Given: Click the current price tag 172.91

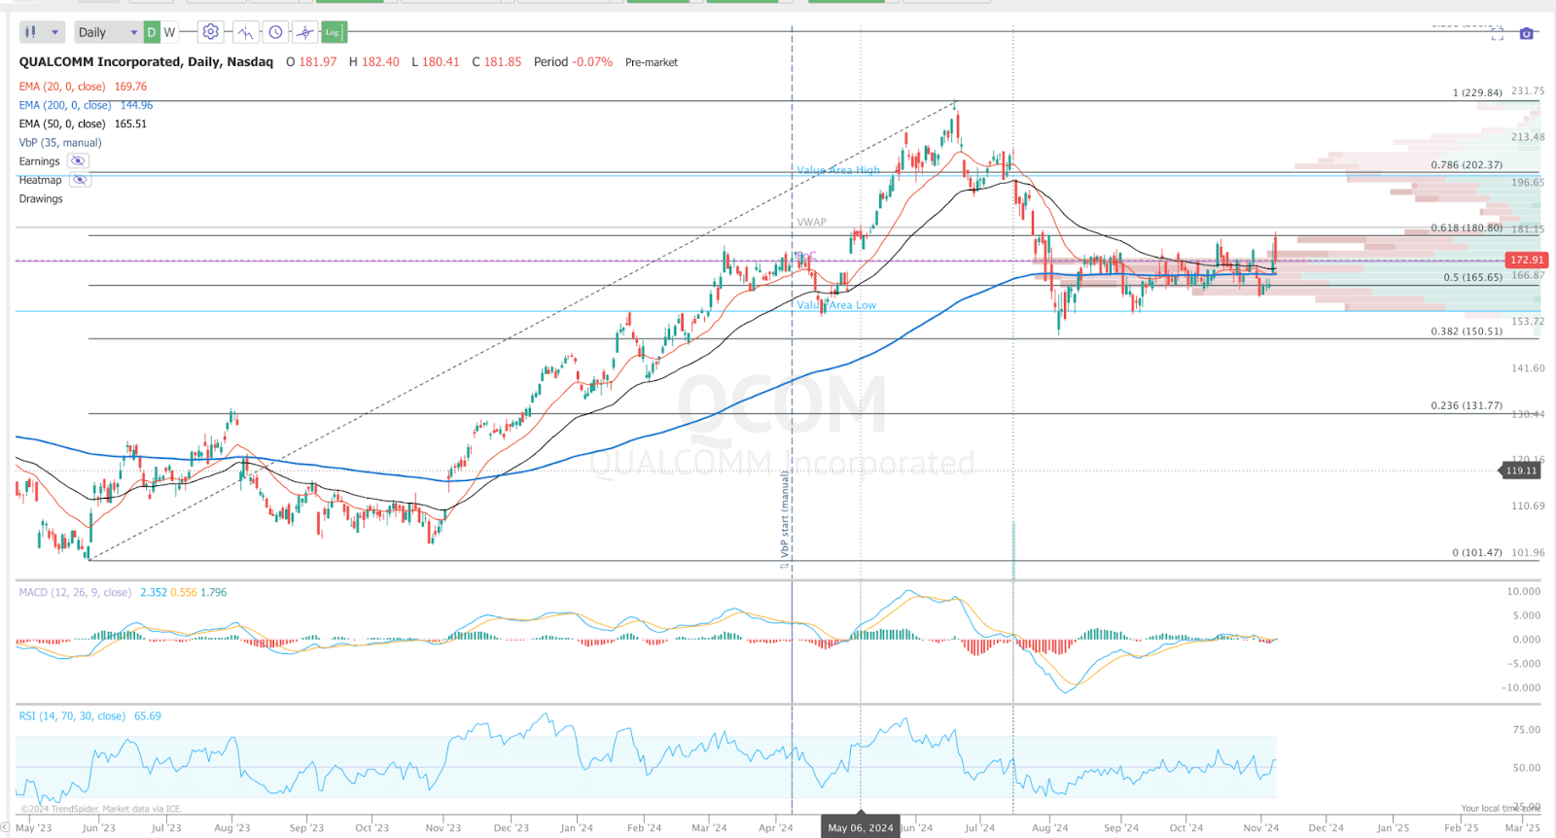Looking at the screenshot, I should [x=1527, y=260].
